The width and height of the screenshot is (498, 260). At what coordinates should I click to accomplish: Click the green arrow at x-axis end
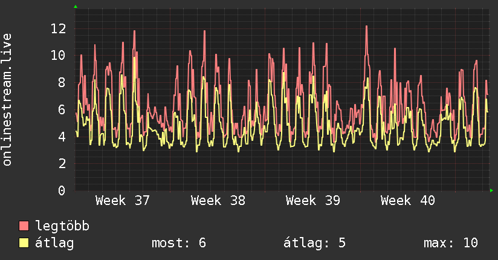pyautogui.click(x=491, y=190)
